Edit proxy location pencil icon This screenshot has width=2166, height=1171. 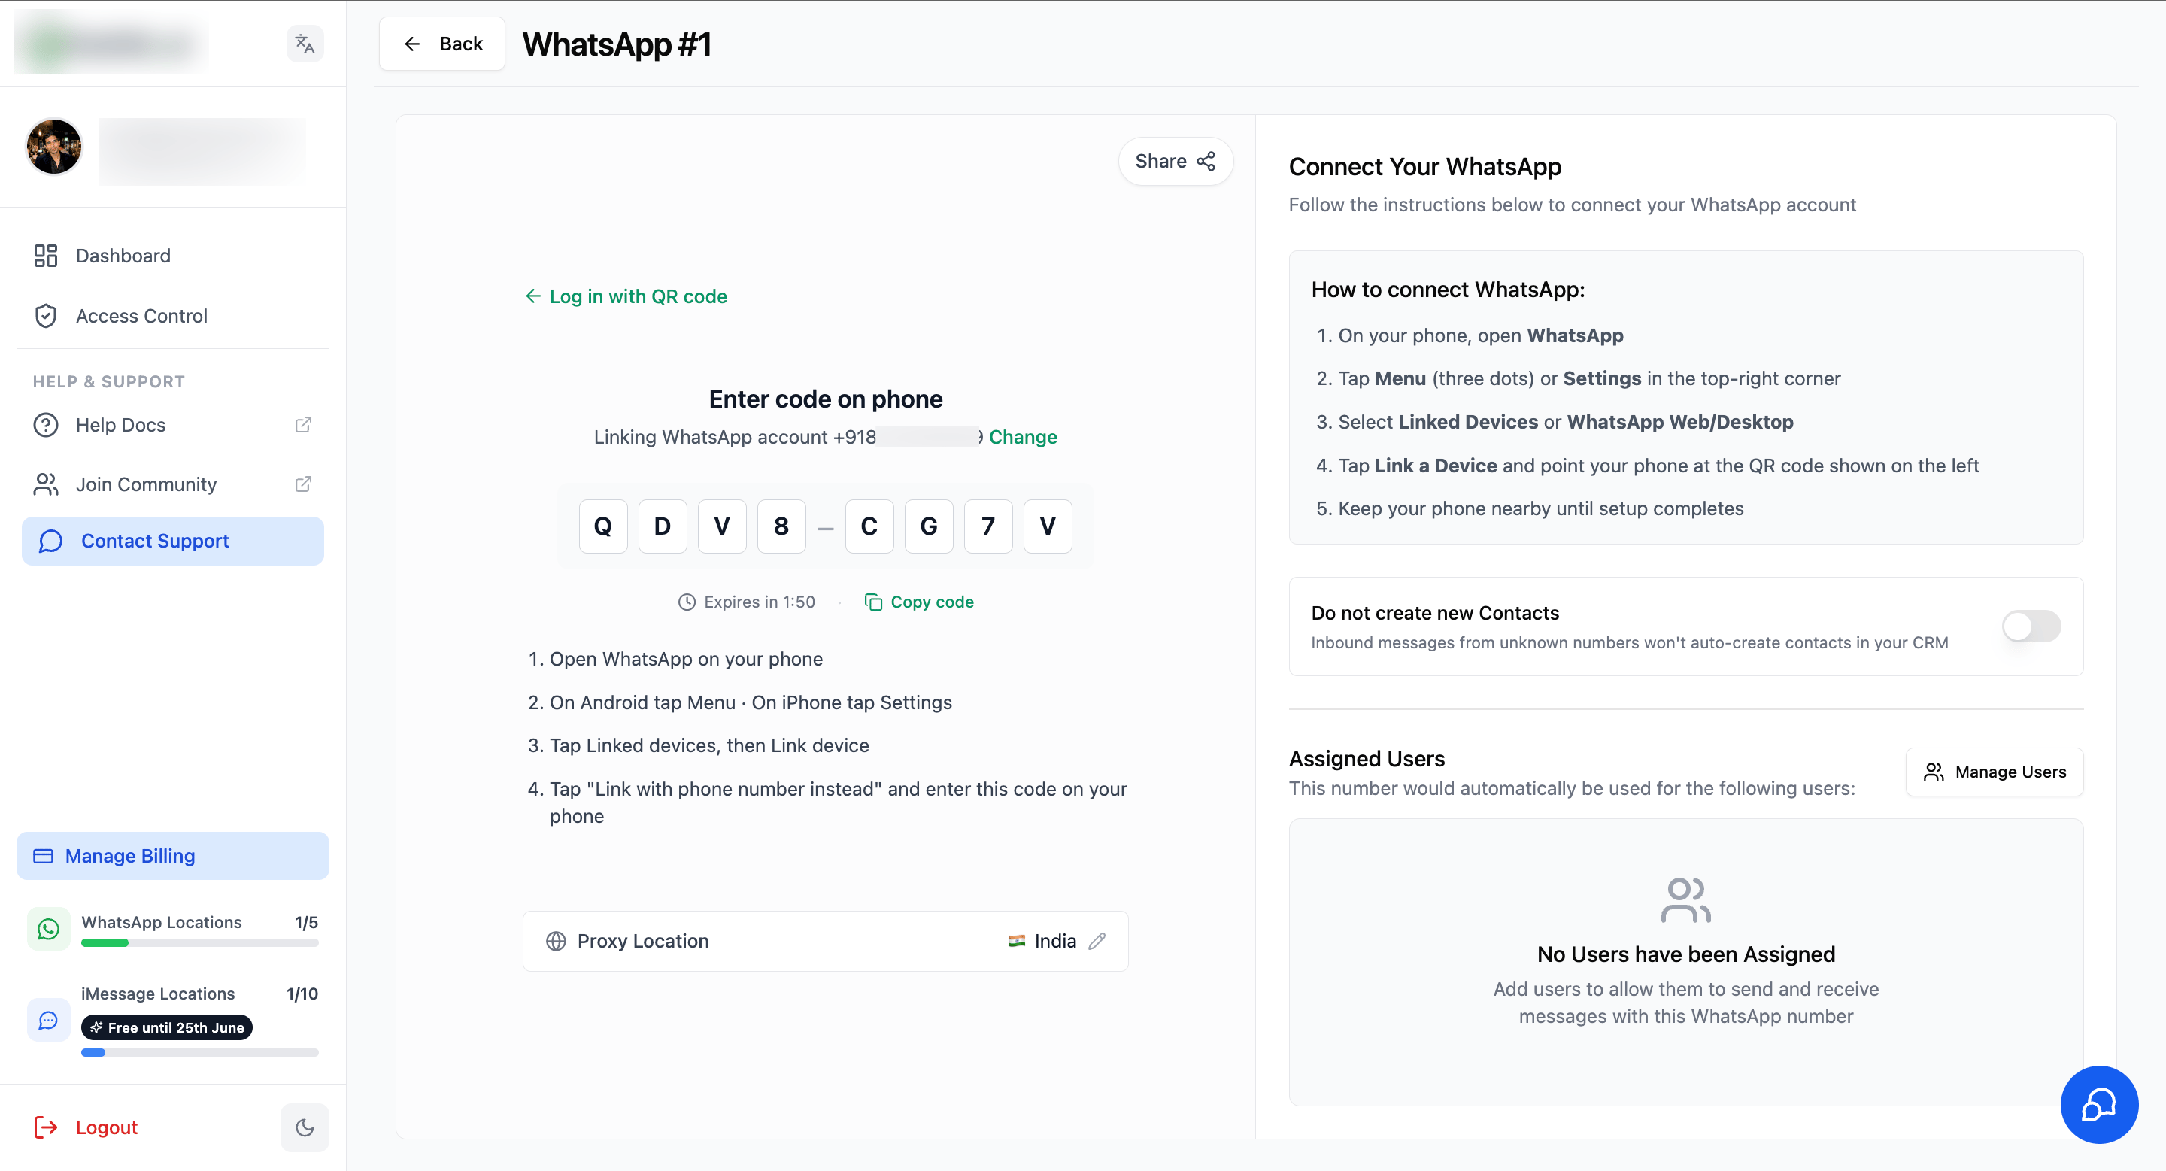1097,941
